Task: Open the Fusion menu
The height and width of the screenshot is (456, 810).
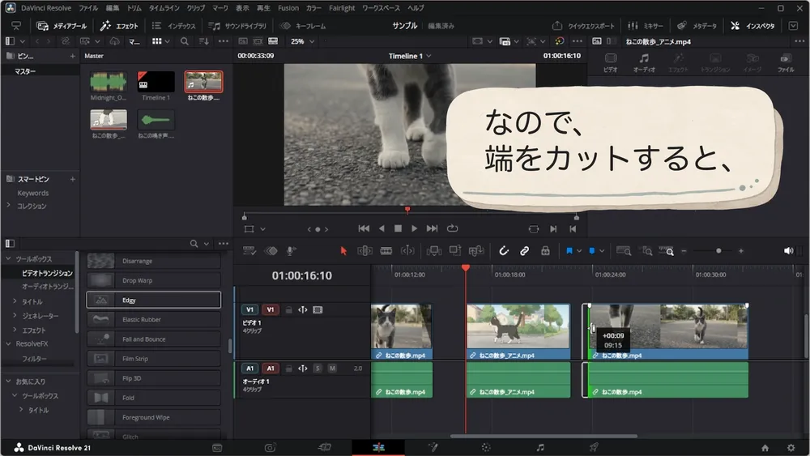Action: click(288, 8)
